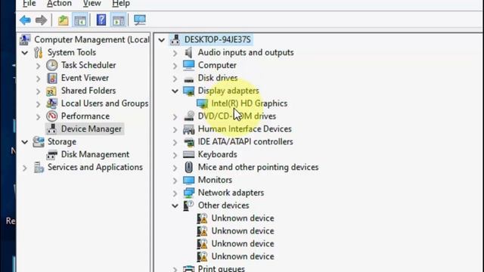Click the Network adapters icon
The image size is (484, 272).
click(188, 193)
